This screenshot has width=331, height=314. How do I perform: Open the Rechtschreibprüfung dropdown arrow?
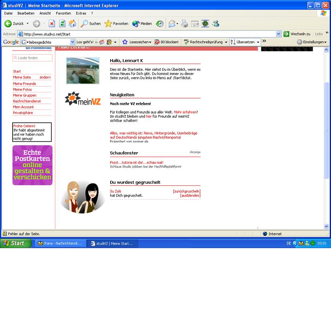(226, 42)
